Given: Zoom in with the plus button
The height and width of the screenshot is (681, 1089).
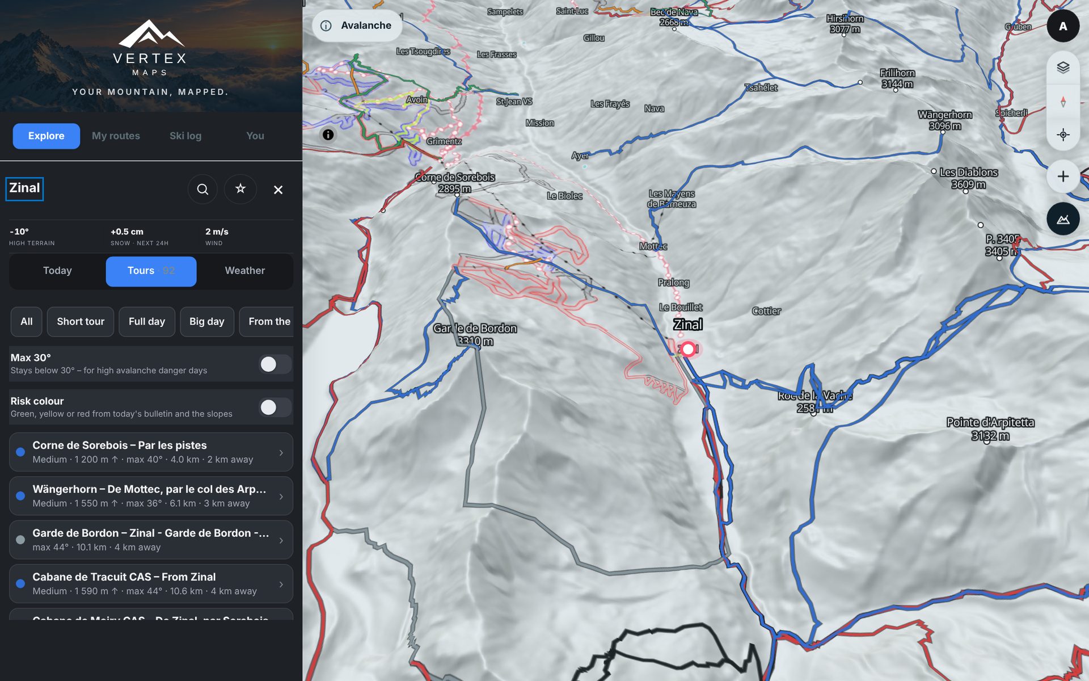Looking at the screenshot, I should [x=1063, y=176].
